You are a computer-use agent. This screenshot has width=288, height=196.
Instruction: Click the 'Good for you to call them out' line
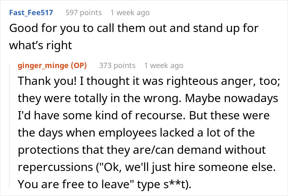point(134,29)
